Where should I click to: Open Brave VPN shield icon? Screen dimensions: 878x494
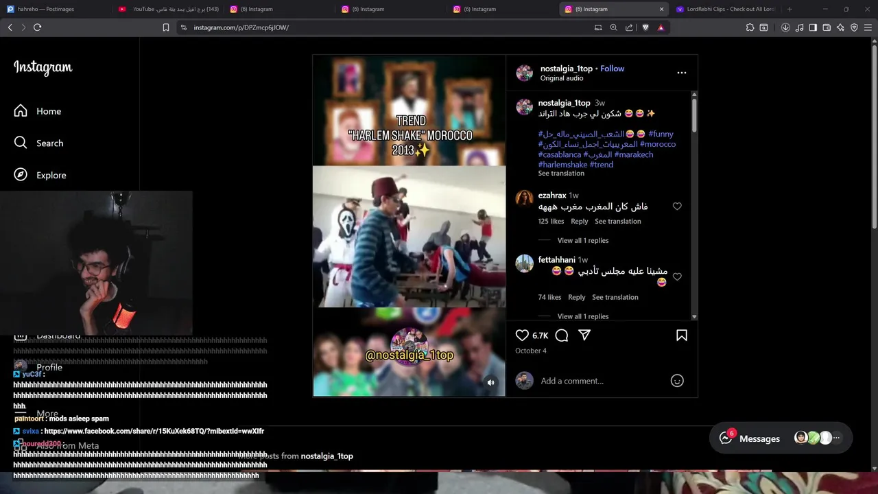tap(854, 27)
